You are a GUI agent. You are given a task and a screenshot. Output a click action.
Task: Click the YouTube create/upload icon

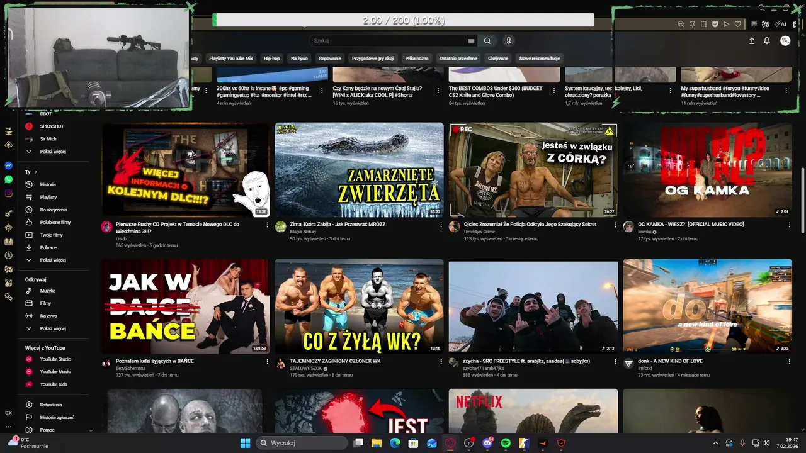click(751, 41)
